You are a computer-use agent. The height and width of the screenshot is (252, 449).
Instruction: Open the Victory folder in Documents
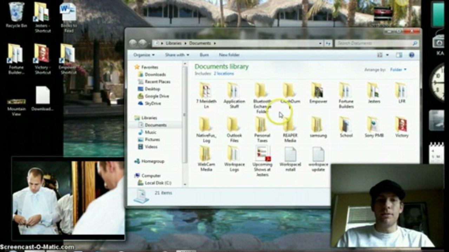402,127
